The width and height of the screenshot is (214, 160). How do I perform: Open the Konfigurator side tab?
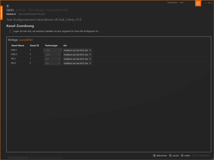pos(1,13)
